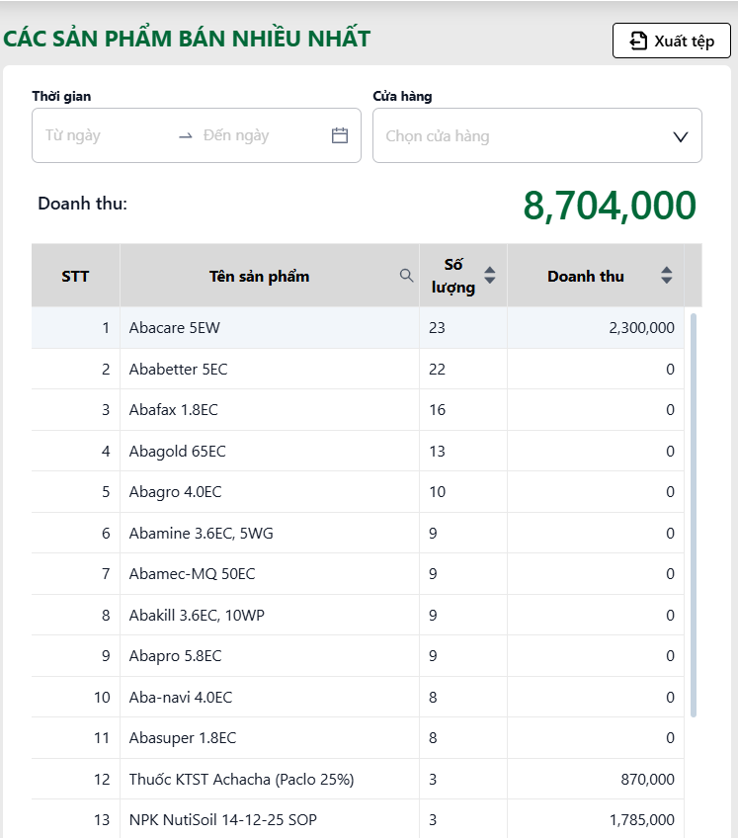The height and width of the screenshot is (838, 738).
Task: Select the Abapro 5.8EC product name
Action: coord(175,656)
